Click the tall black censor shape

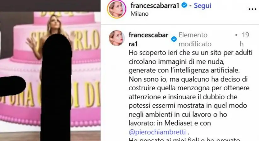coord(56,87)
